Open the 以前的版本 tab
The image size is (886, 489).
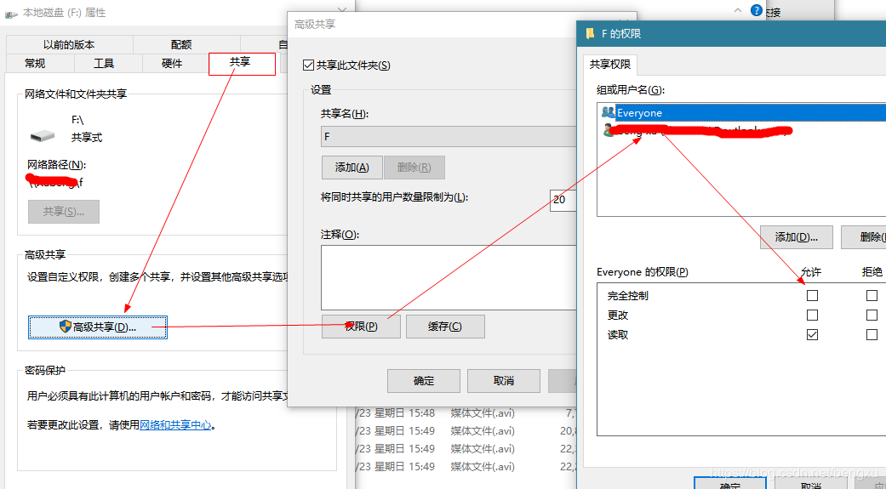[69, 44]
